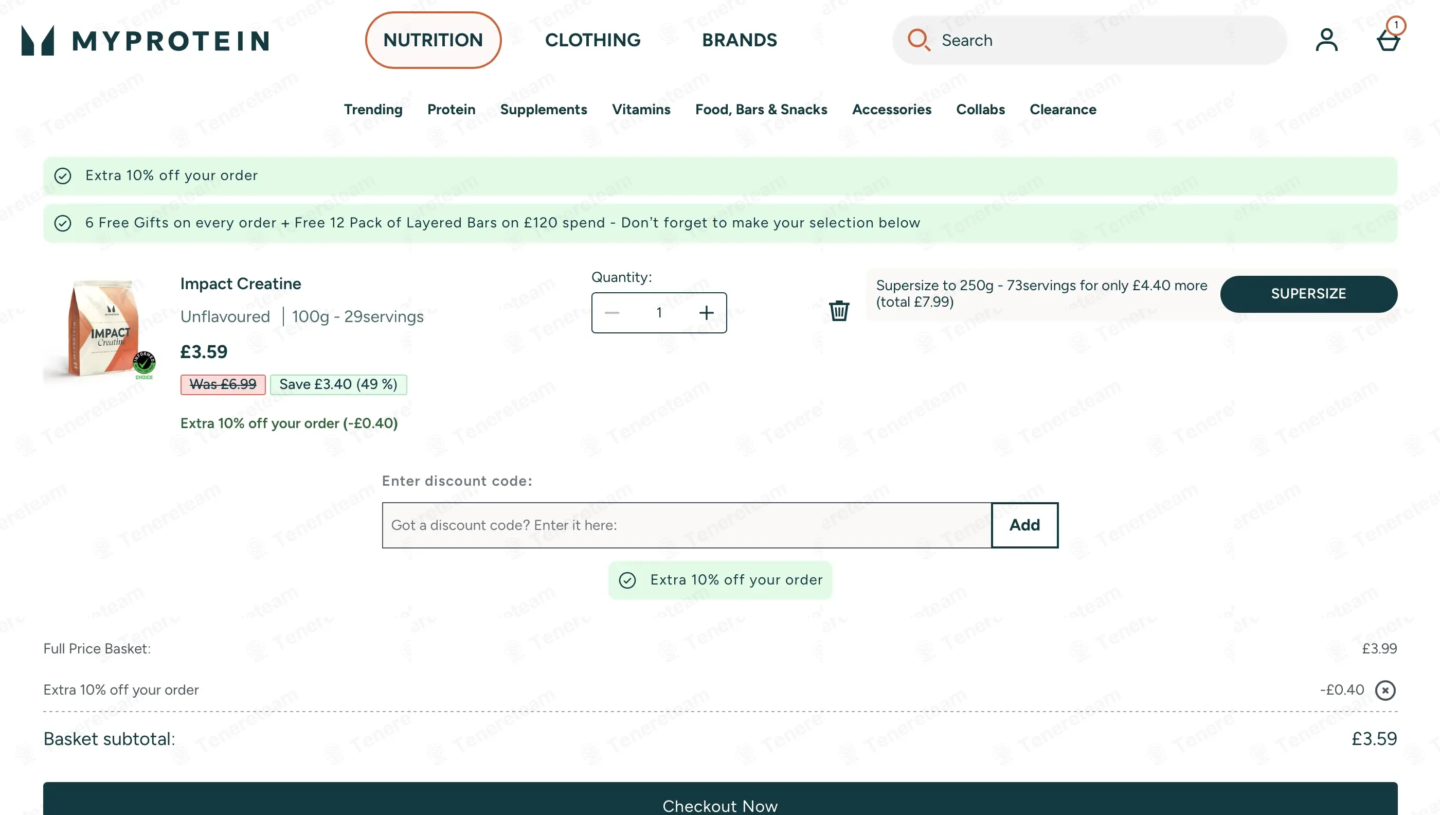Screen dimensions: 1440x815
Task: Select the Nutrition tab
Action: click(433, 40)
